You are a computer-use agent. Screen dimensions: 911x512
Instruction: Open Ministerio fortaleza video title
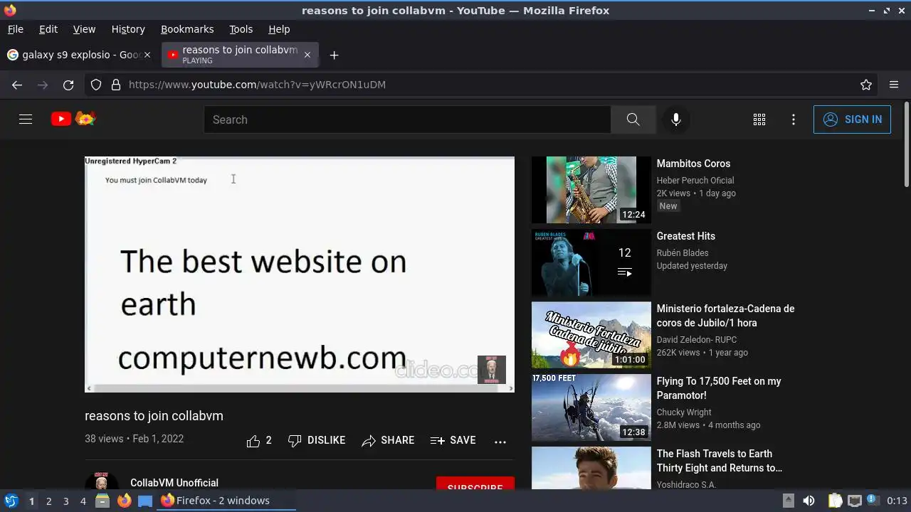(x=725, y=316)
